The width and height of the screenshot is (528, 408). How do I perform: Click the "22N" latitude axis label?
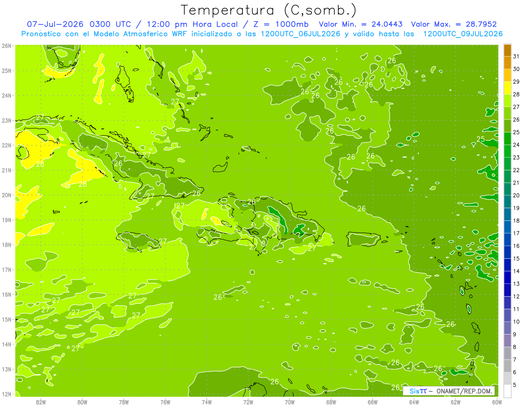pos(6,145)
